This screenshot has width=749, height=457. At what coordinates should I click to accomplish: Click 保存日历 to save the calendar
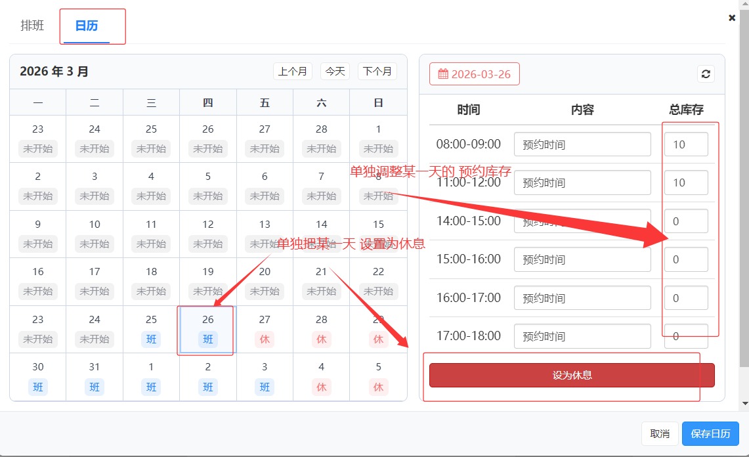710,433
